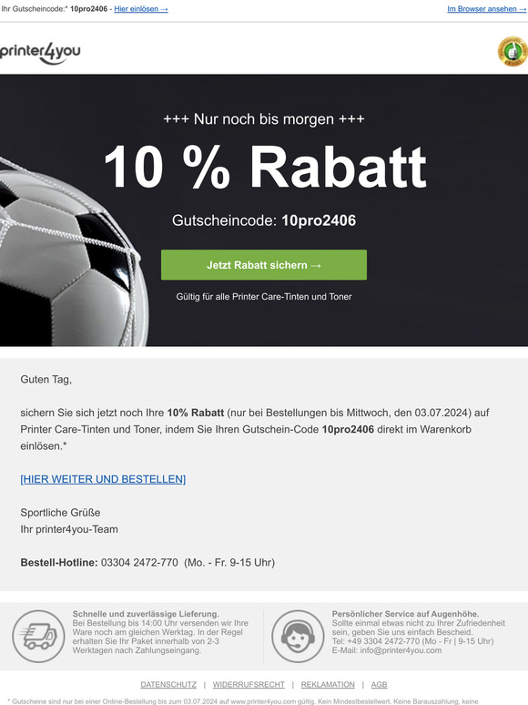Screen dimensions: 528x705
Task: Open the AGB footer link
Action: tap(379, 684)
